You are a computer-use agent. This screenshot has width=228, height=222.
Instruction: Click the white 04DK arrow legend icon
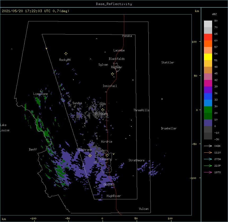click(208, 146)
